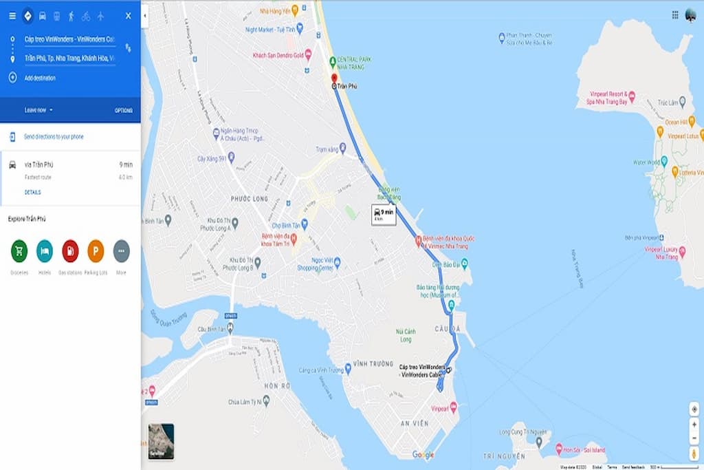Add destination to the route
This screenshot has height=470, width=704.
click(40, 78)
